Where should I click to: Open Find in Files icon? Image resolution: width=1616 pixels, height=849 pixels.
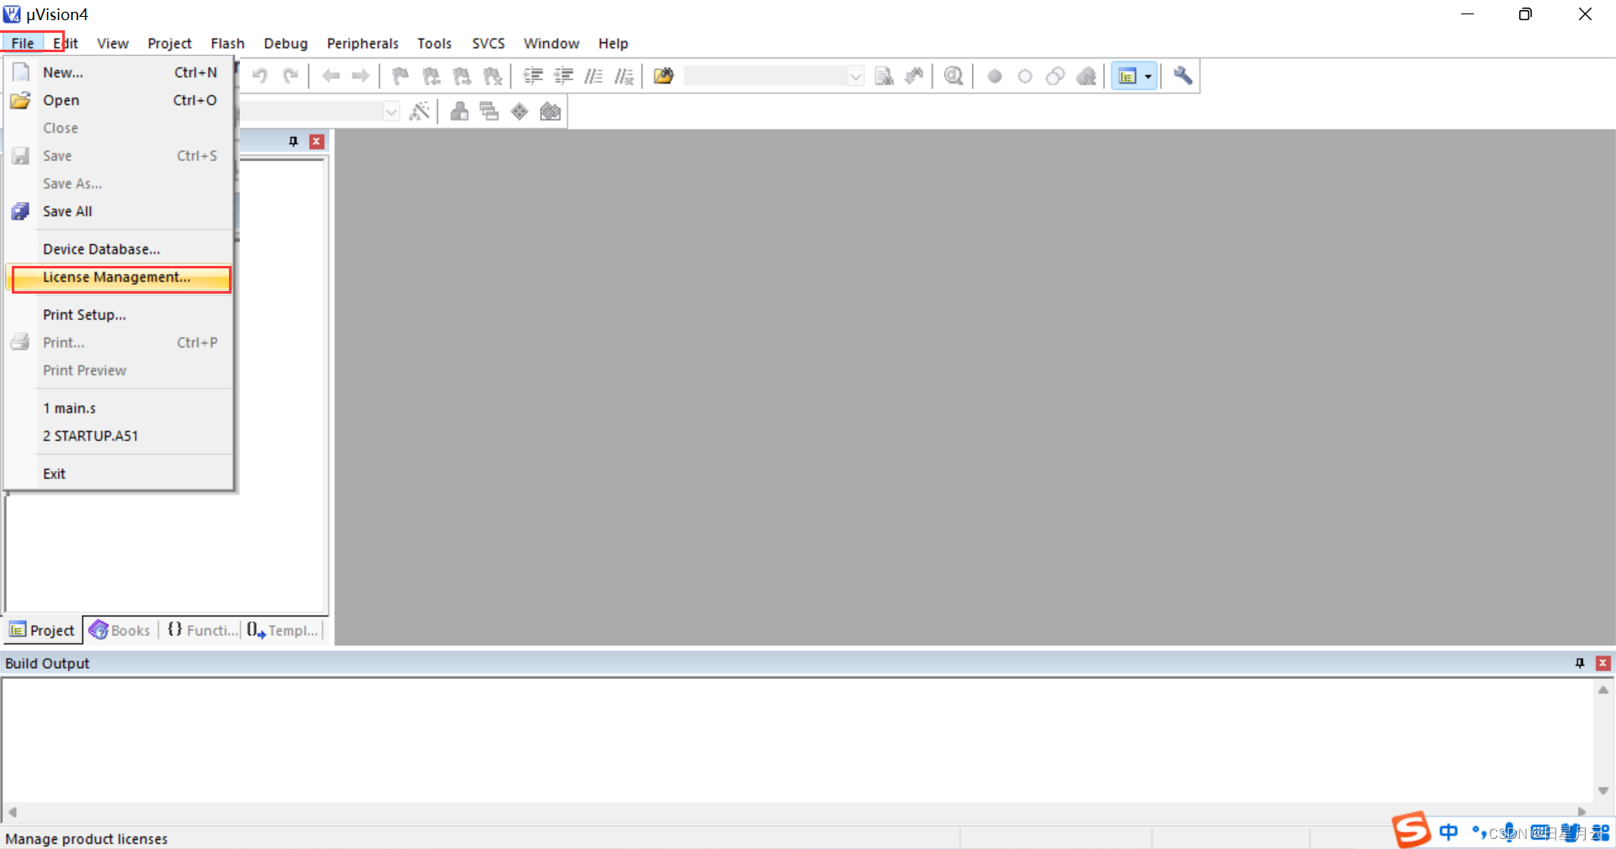(x=664, y=77)
